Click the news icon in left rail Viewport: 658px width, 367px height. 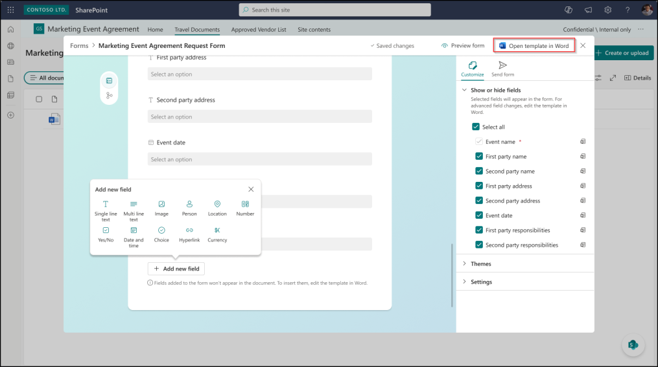11,62
